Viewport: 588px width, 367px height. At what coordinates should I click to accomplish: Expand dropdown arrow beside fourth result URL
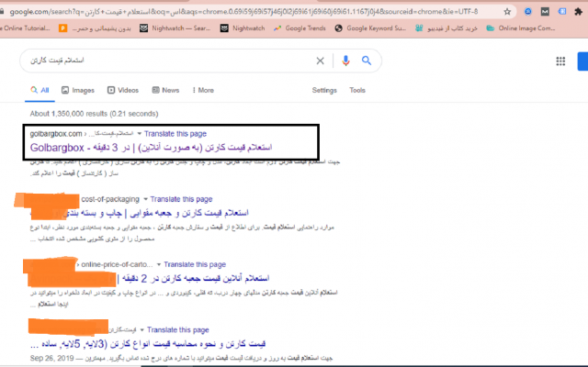tap(141, 330)
